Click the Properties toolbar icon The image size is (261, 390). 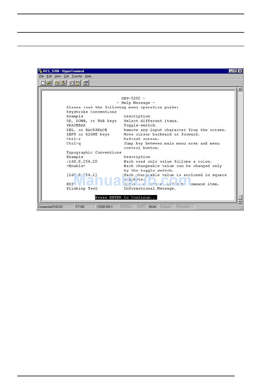[86, 83]
